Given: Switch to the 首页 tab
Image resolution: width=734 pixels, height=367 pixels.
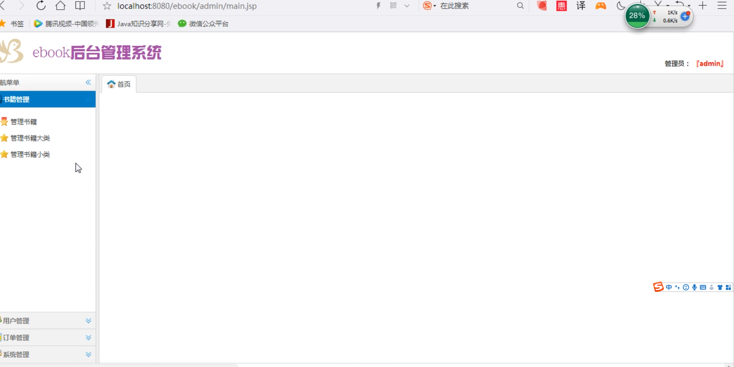Looking at the screenshot, I should pos(119,84).
